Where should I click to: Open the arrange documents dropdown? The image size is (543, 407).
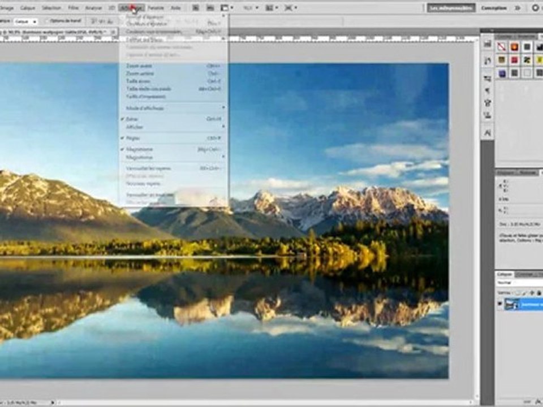coord(272,7)
